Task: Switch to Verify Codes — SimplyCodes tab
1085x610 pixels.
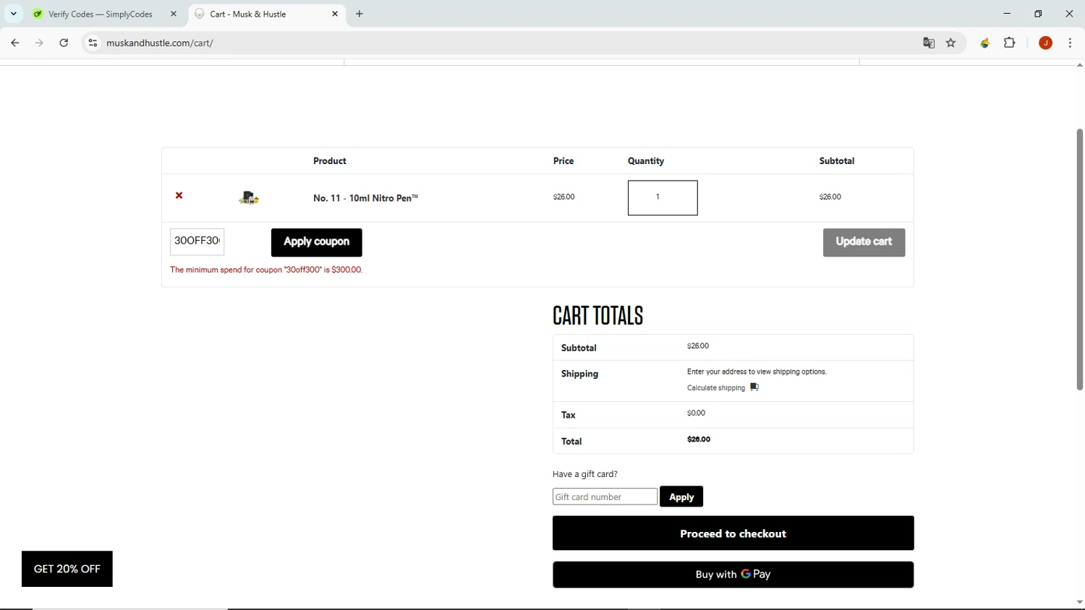Action: (100, 14)
